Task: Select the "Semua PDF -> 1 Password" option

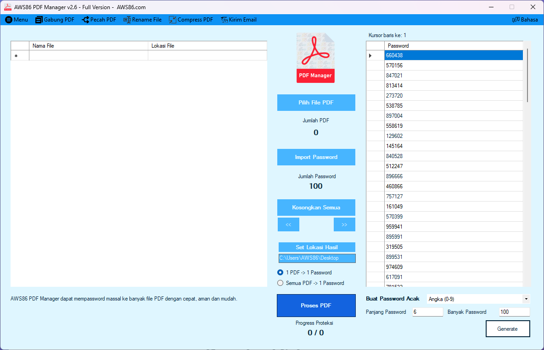Action: click(x=280, y=283)
